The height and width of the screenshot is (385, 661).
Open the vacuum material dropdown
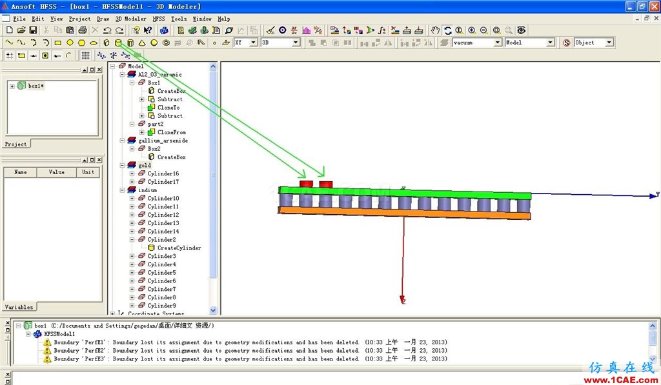pos(498,43)
